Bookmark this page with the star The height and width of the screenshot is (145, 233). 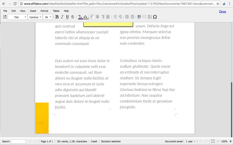218,4
